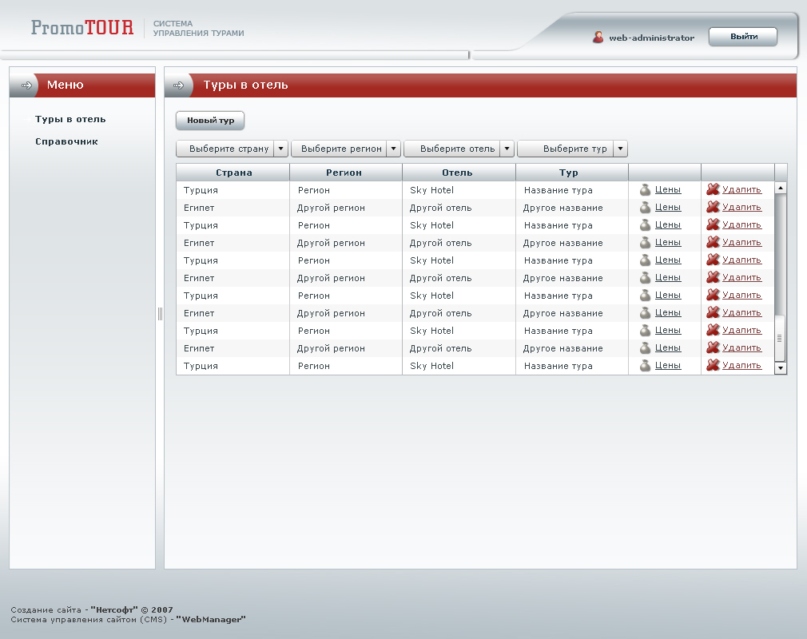Click the arrow icon in the Меню header
807x639 pixels.
(x=26, y=85)
